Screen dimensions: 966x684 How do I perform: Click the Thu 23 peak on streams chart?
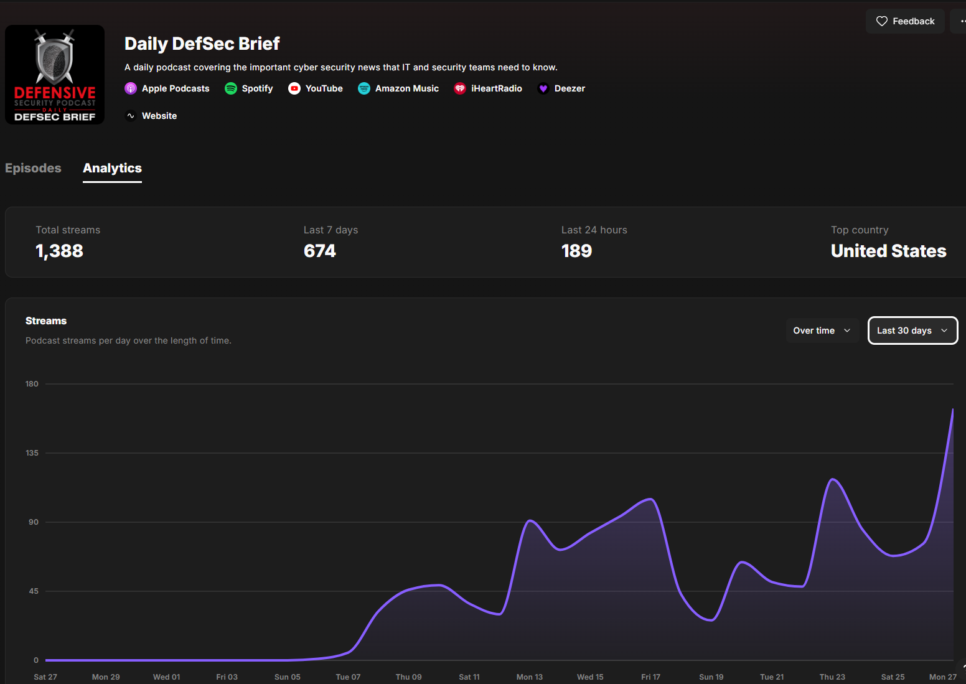click(x=832, y=479)
